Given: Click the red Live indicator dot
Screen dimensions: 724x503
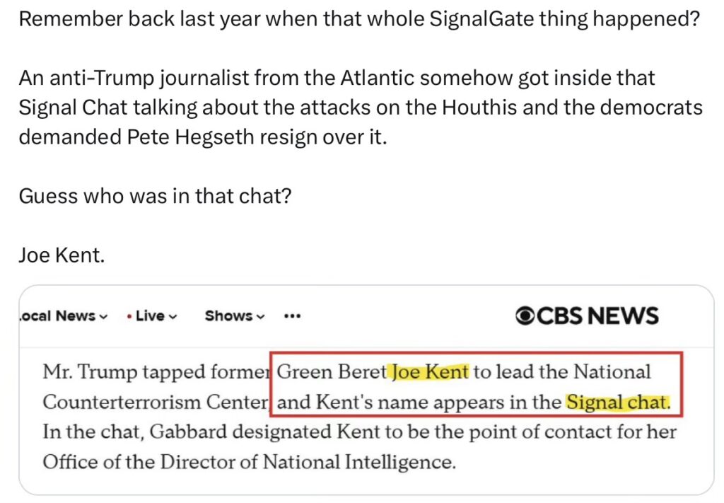Looking at the screenshot, I should tap(128, 316).
